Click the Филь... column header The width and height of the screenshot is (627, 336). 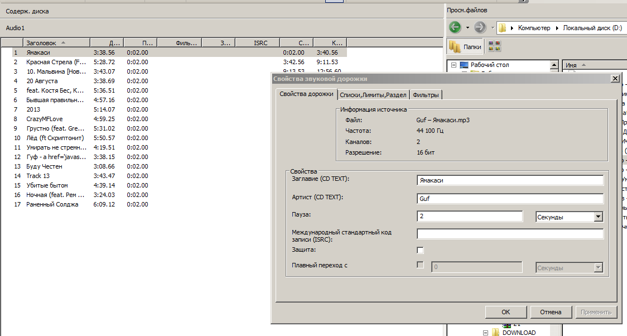180,43
